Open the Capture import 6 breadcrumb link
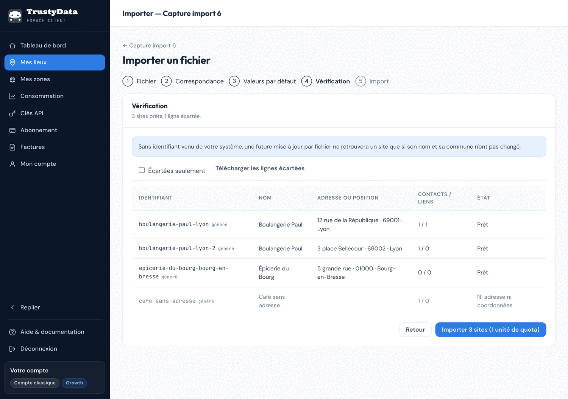Viewport: 568px width, 399px height. [149, 45]
